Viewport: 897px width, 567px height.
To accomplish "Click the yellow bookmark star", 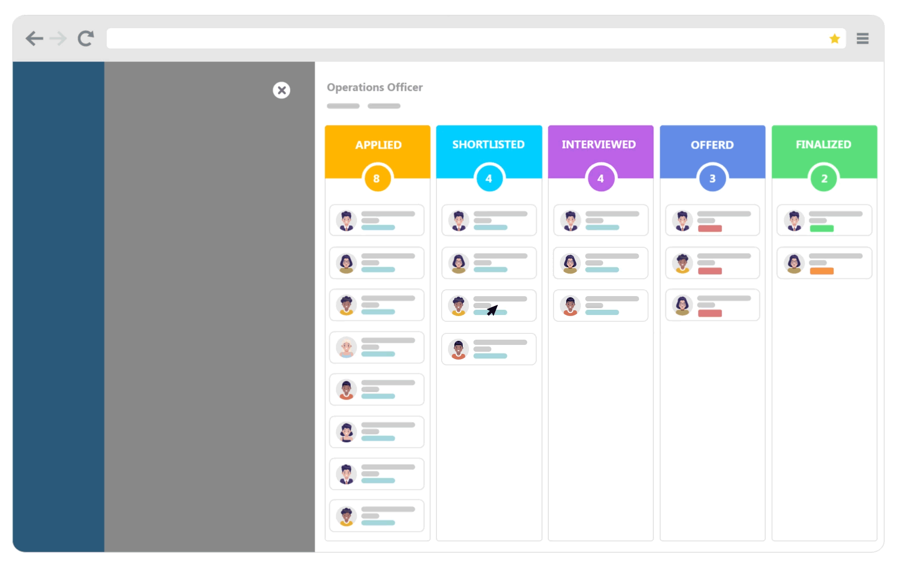I will [x=835, y=38].
